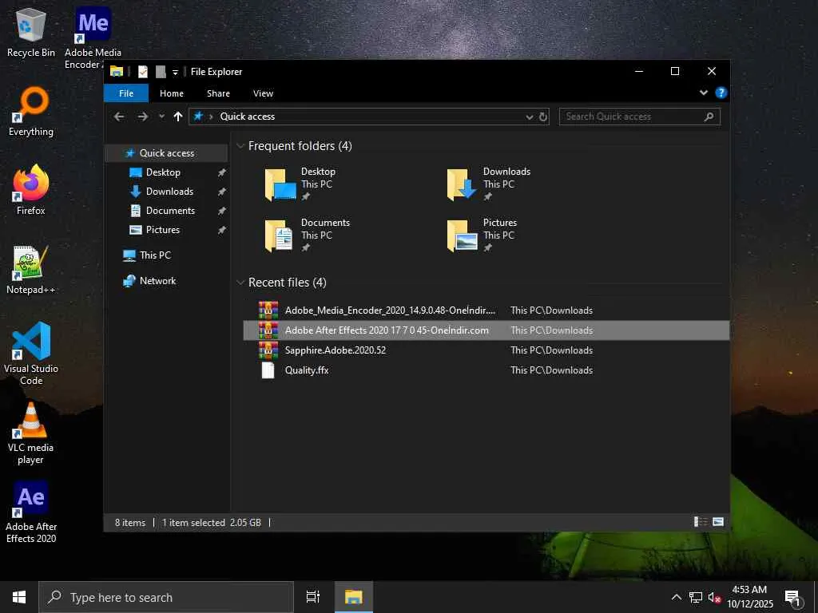Open the File ribbon tab
The height and width of the screenshot is (613, 818).
(126, 93)
